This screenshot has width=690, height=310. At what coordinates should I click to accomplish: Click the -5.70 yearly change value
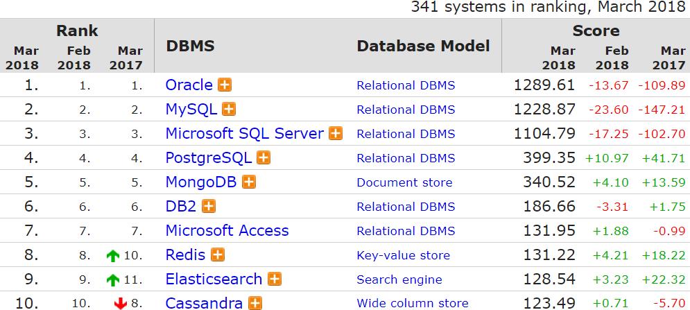[x=669, y=303]
